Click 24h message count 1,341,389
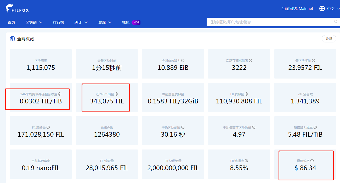The width and height of the screenshot is (340, 183). (x=305, y=101)
